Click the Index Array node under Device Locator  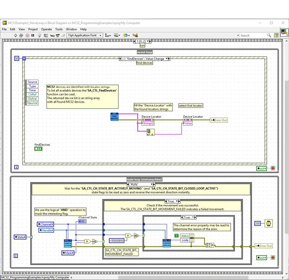[149, 131]
